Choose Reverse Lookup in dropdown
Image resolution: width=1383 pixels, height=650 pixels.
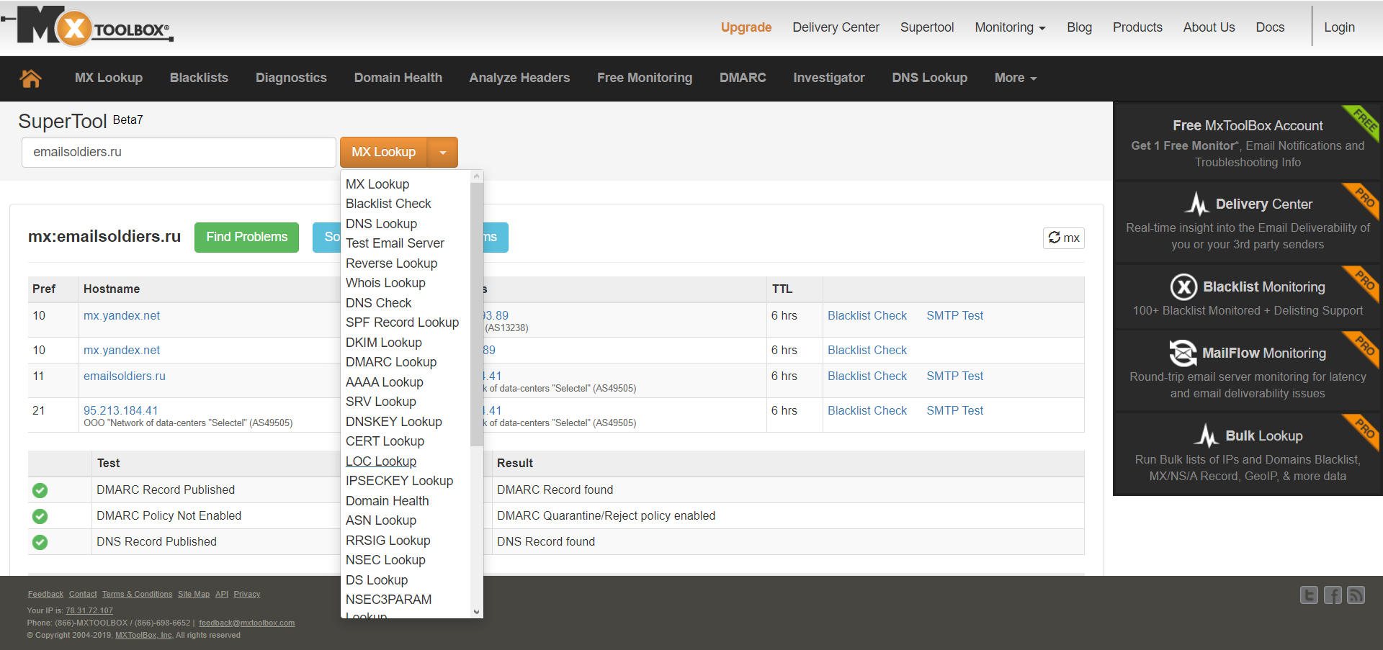[x=391, y=263]
